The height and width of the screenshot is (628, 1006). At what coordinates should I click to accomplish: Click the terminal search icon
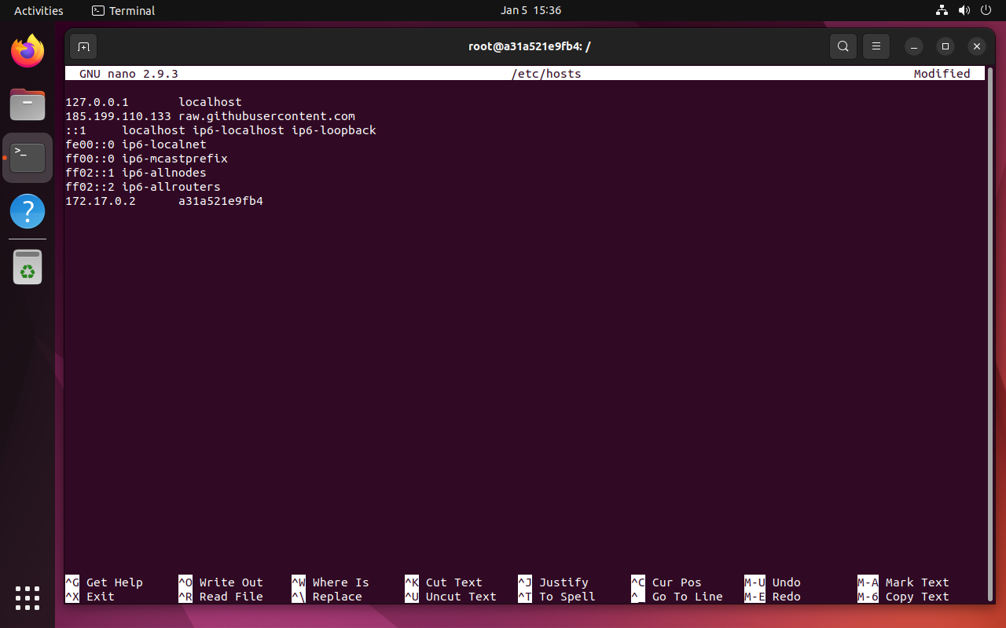pyautogui.click(x=843, y=46)
